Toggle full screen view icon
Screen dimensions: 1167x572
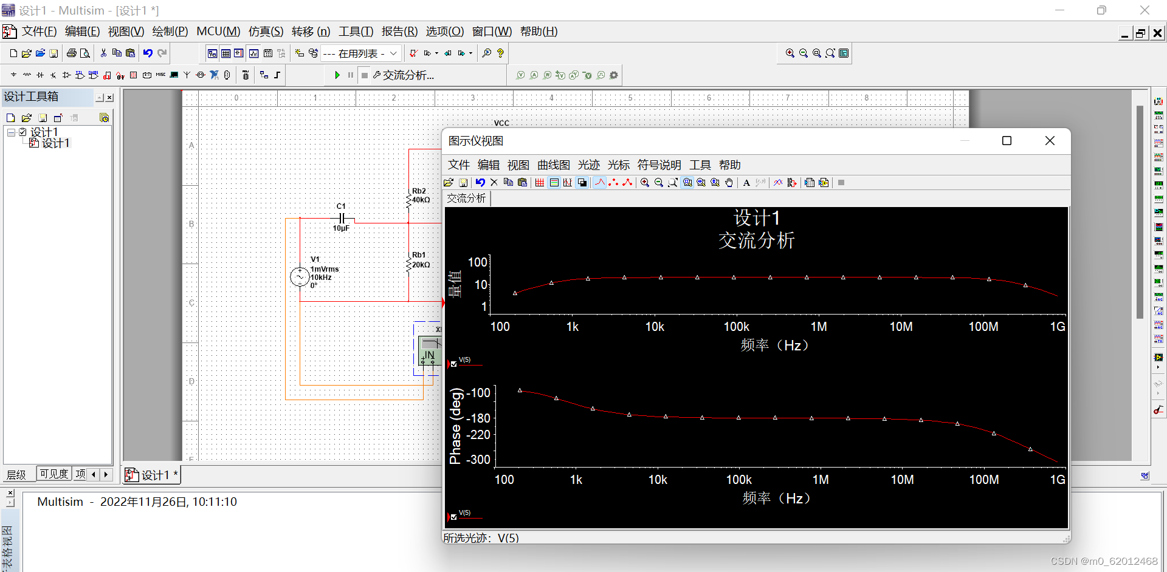coord(844,53)
